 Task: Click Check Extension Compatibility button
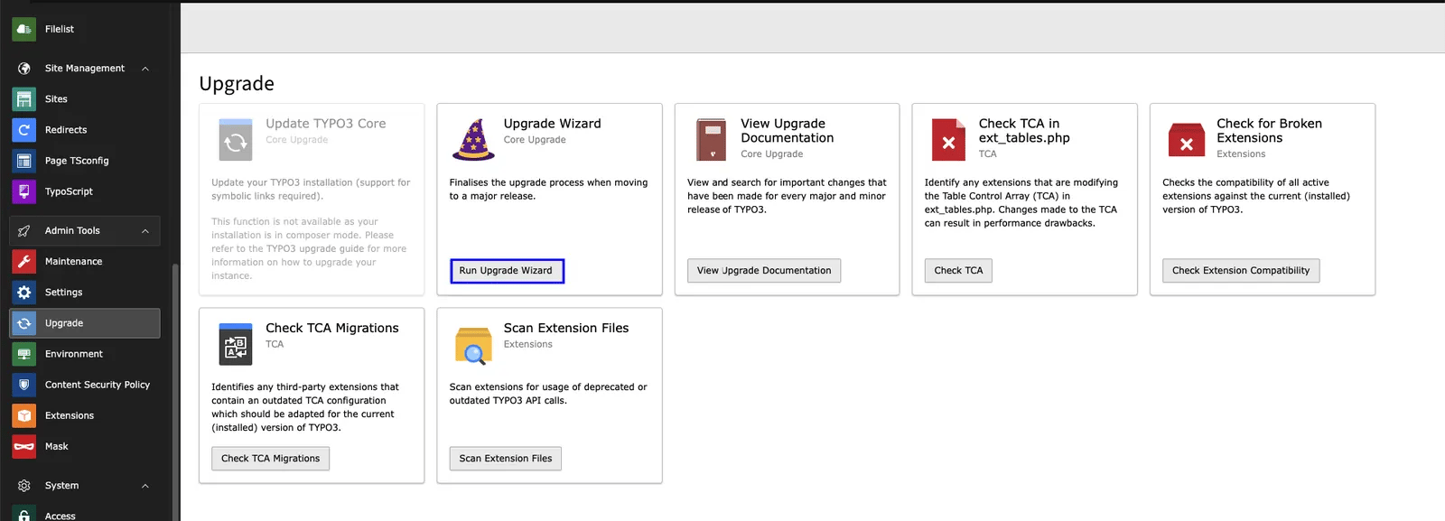pos(1241,271)
